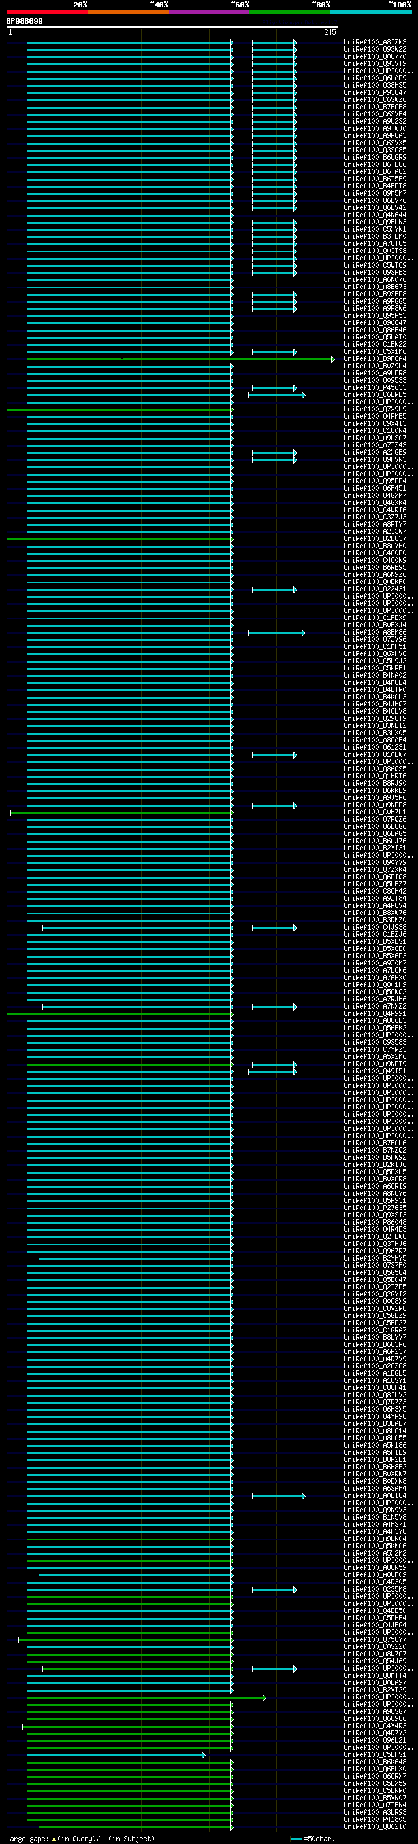Image resolution: width=418 pixels, height=1844 pixels.
Task: Select hit label UniRef100_B6TAQ2
Action: [x=375, y=172]
